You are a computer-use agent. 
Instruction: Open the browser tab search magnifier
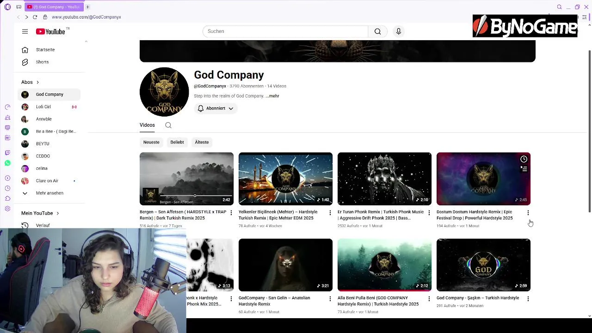[x=559, y=7]
